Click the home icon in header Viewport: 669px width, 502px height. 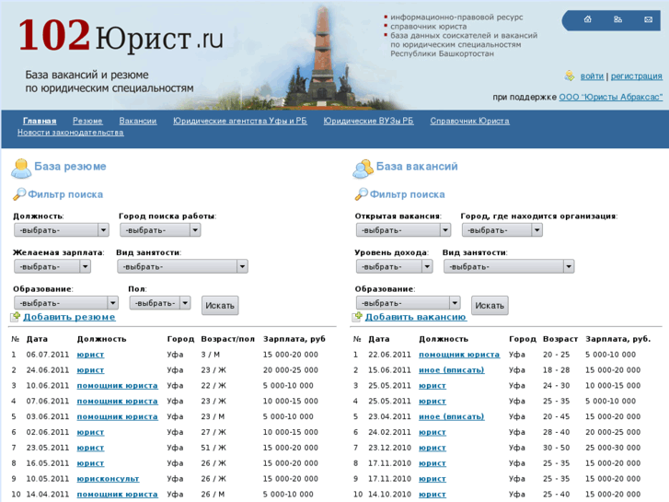pos(587,19)
